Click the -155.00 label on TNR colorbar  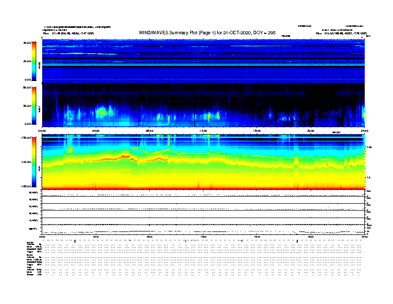(x=26, y=186)
